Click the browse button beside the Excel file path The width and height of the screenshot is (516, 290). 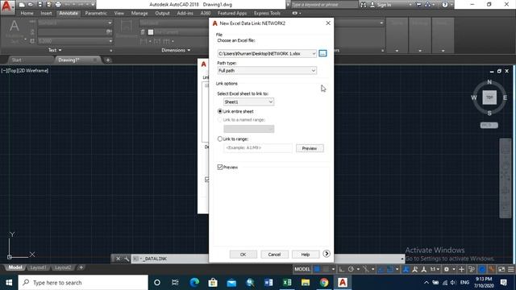pos(322,53)
